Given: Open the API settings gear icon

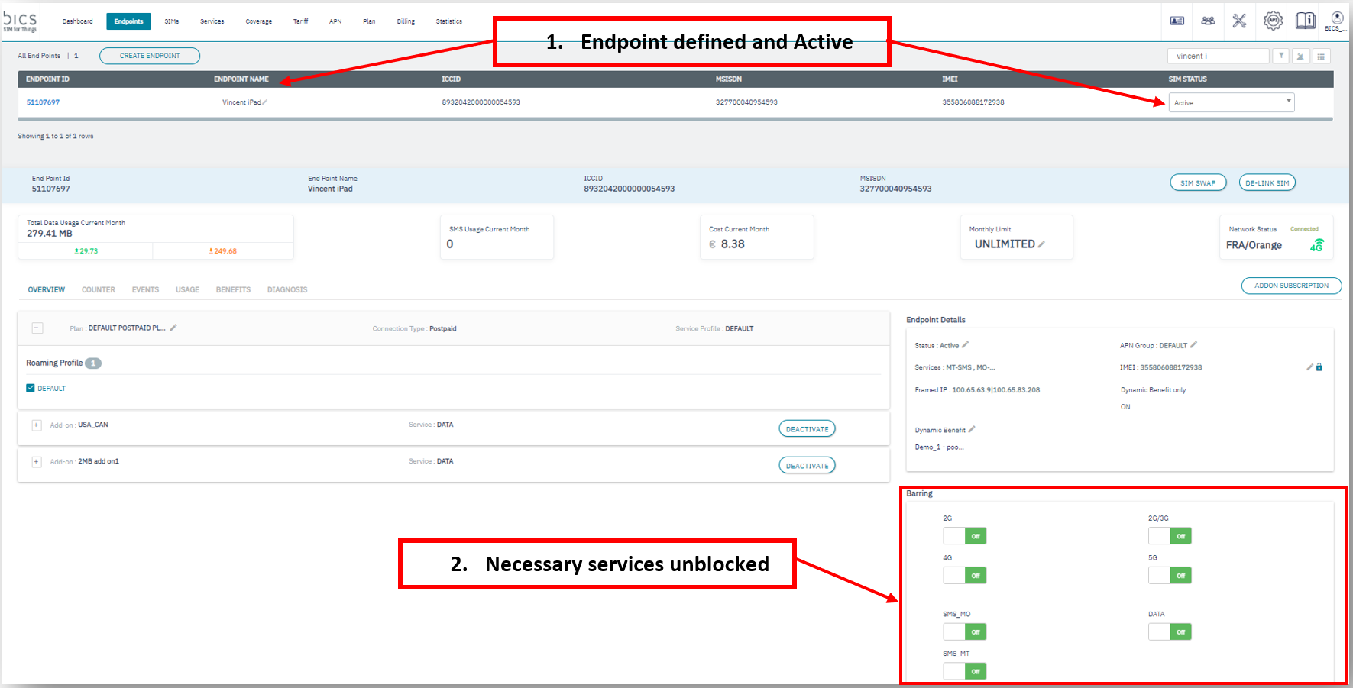Looking at the screenshot, I should pos(1272,21).
